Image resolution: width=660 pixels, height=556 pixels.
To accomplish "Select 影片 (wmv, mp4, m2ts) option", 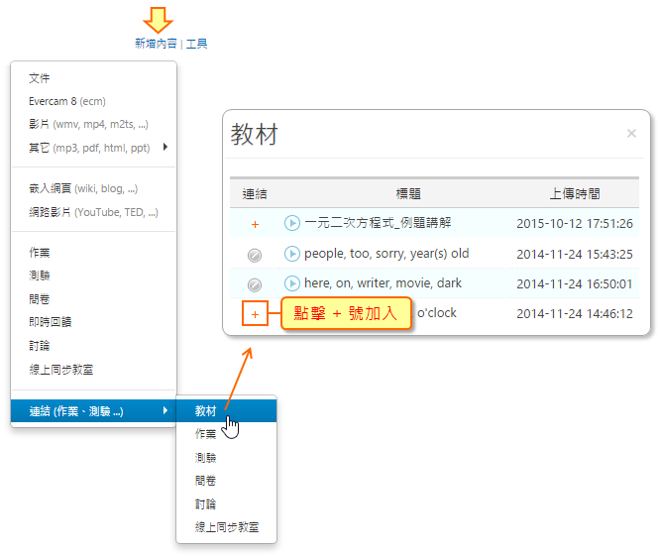I will (89, 125).
